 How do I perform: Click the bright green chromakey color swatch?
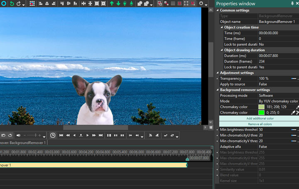coord(261,113)
